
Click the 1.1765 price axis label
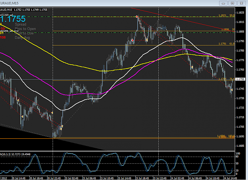[x=240, y=70]
